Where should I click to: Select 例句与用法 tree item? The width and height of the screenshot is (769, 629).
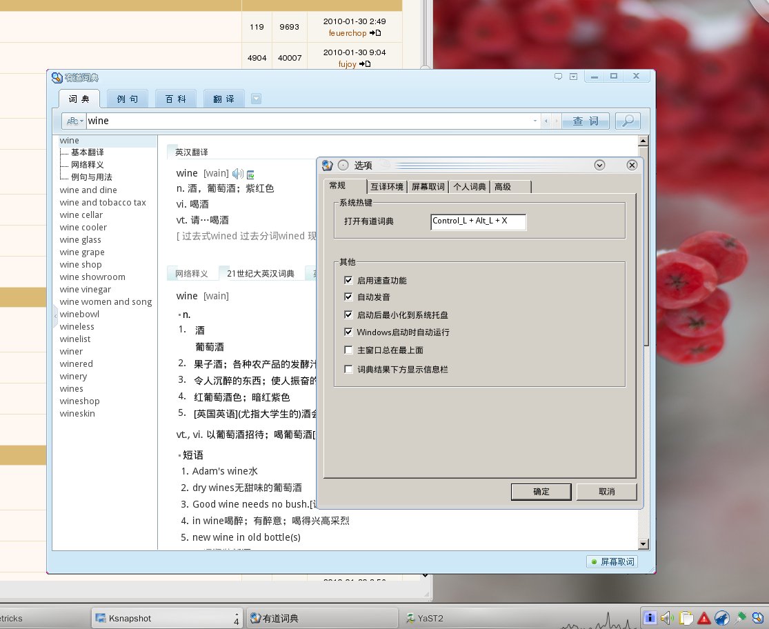click(x=91, y=177)
